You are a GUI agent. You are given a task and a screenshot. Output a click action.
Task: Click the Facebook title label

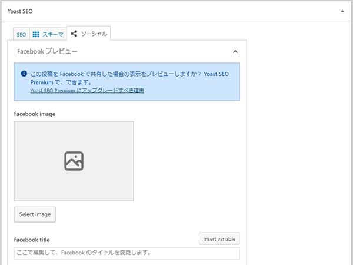click(32, 240)
